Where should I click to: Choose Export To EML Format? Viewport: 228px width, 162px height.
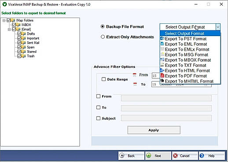[190, 44]
